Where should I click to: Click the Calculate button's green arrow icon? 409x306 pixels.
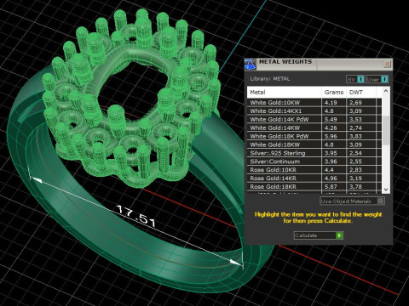[339, 235]
